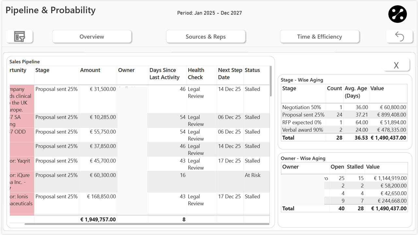The image size is (418, 235).
Task: Switch to the Overview tab
Action: click(x=92, y=37)
